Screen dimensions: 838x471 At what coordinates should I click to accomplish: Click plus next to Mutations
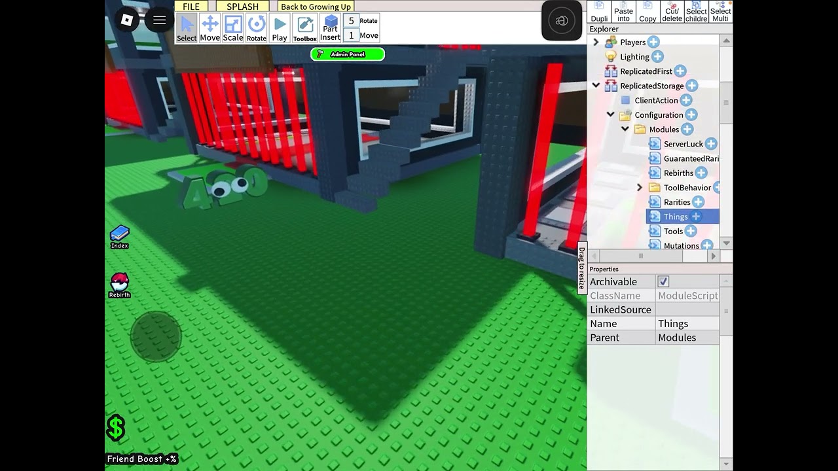coord(707,245)
